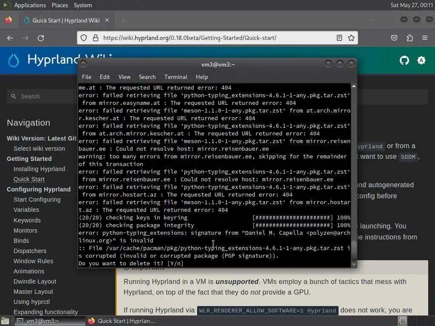Open Firefox extensions puzzle icon
This screenshot has height=326, width=435.
click(410, 38)
